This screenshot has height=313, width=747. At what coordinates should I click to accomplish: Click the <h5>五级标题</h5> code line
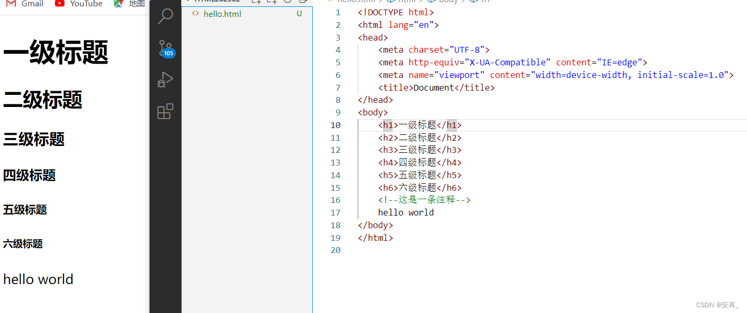(x=420, y=175)
